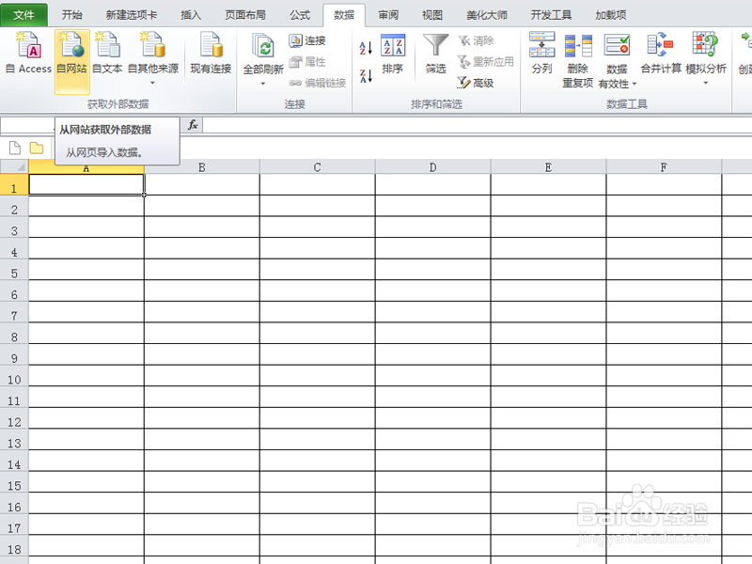
Task: Click the 现有连接 existing connections icon
Action: point(211,53)
